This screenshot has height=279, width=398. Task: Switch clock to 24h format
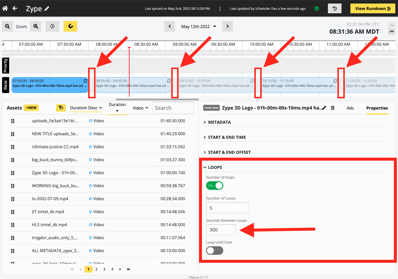(x=391, y=31)
